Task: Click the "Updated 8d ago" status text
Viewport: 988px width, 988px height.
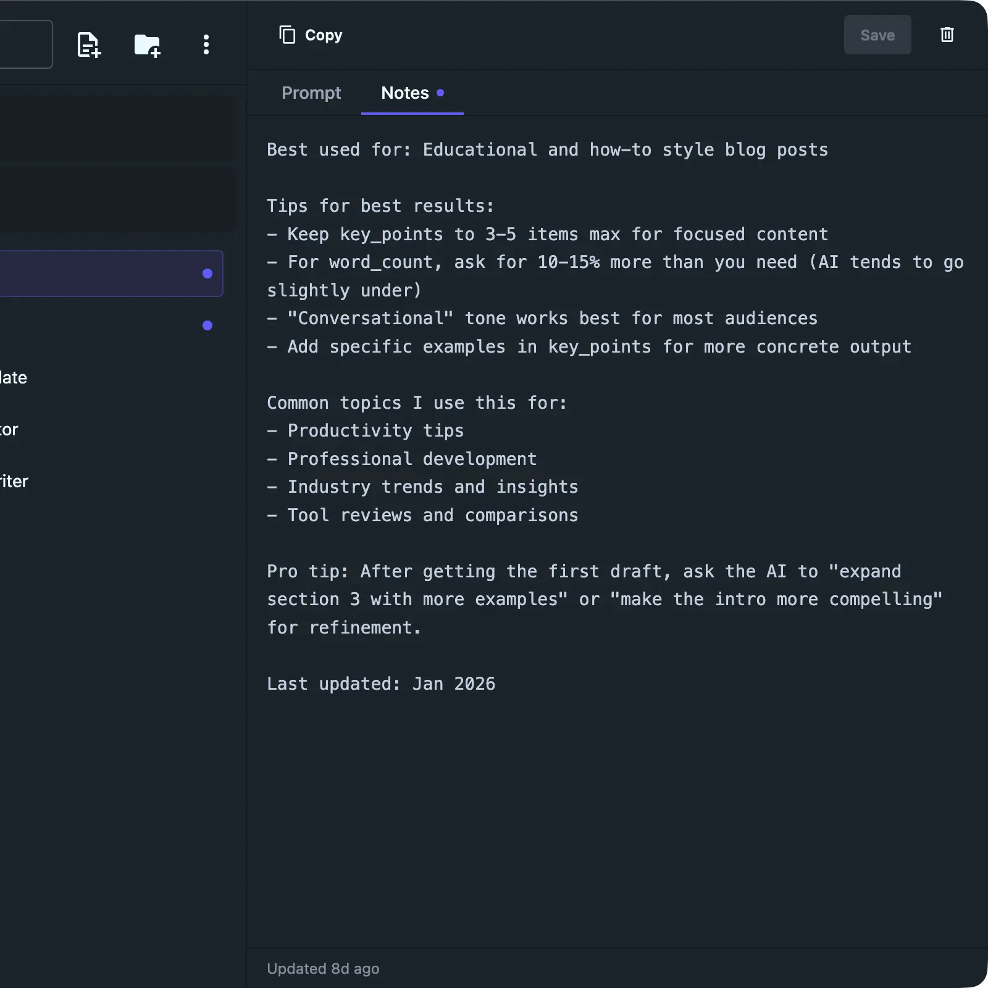Action: coord(323,968)
